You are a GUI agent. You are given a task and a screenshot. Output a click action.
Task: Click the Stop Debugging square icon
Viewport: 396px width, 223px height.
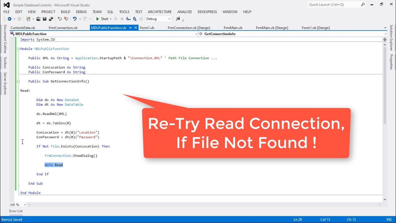(122, 19)
